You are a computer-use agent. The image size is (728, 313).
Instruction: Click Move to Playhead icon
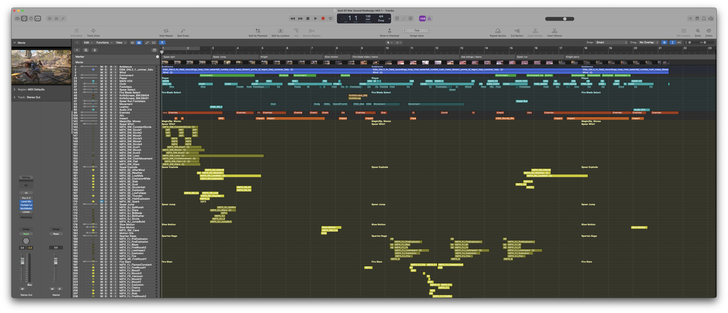tap(389, 31)
